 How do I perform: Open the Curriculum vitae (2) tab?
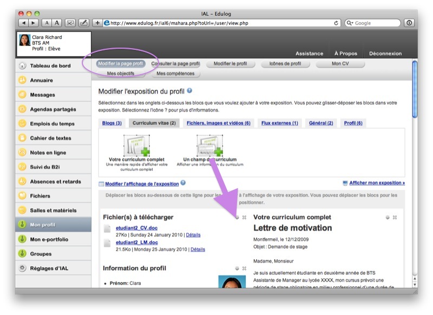(x=154, y=123)
